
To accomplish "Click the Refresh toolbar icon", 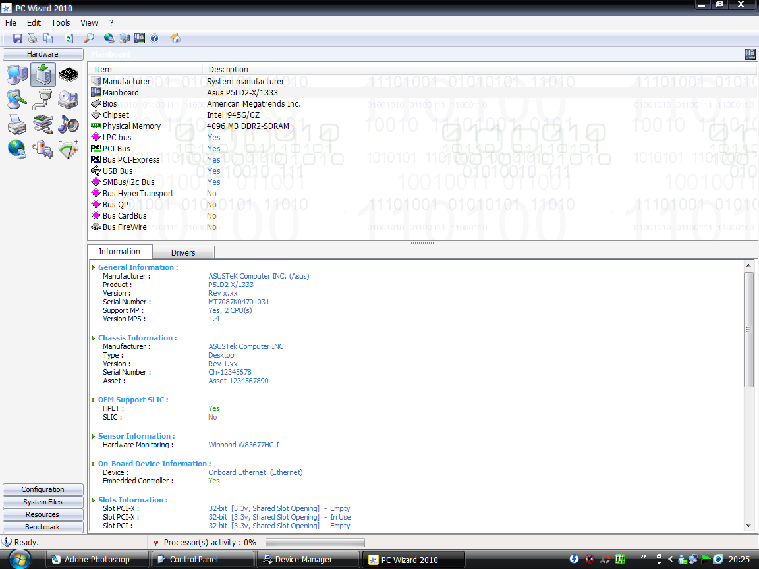I will click(x=69, y=38).
